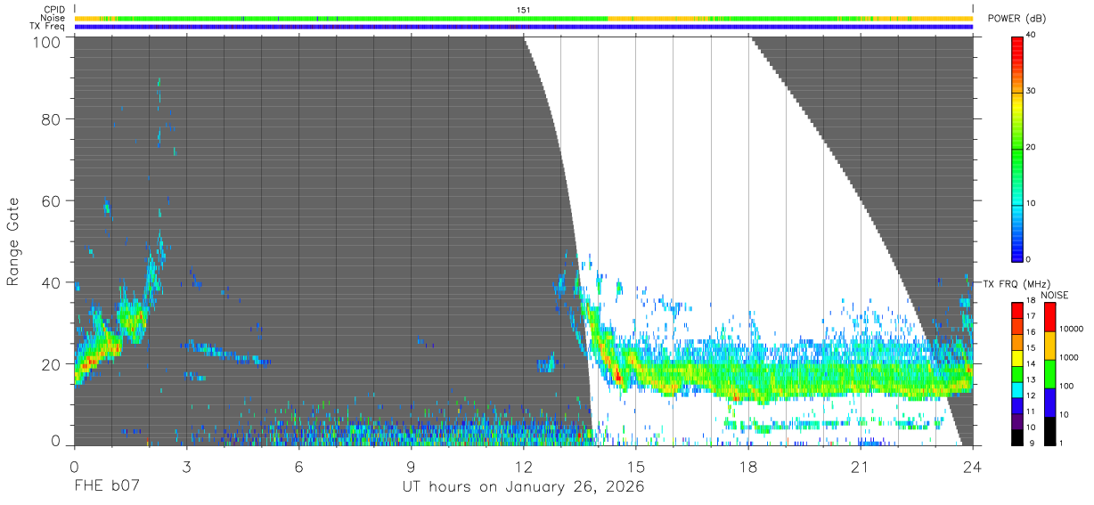Click the TX Freq row label
The image size is (1094, 505).
(x=47, y=26)
